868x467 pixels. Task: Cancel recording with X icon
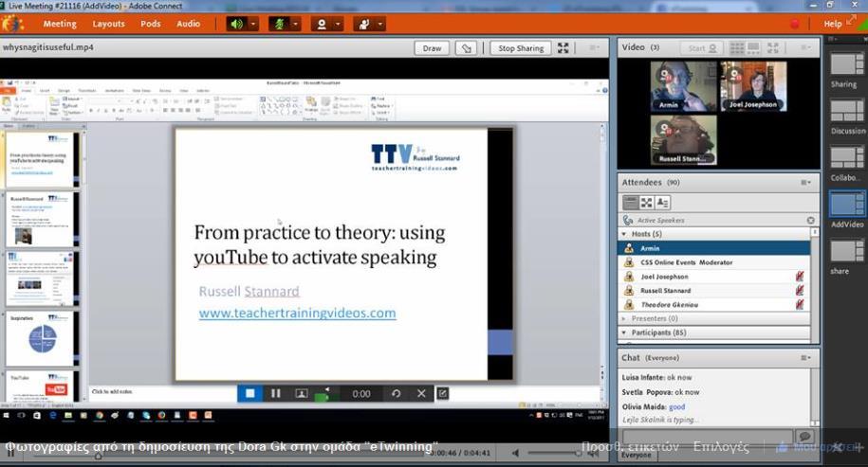pos(421,393)
